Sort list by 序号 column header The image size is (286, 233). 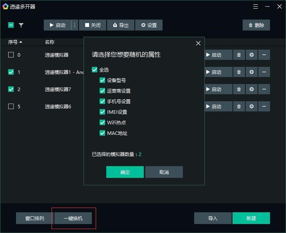click(15, 42)
